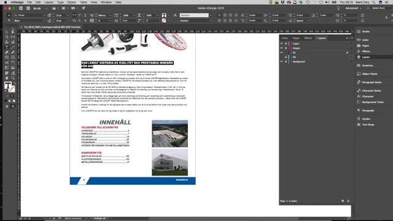Hide the Background layer with eye icon
Image resolution: width=393 pixels, height=221 pixels.
[x=281, y=61]
